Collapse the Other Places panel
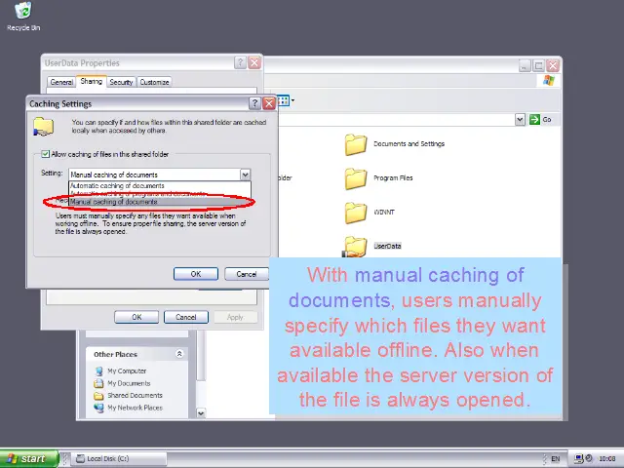Image resolution: width=624 pixels, height=468 pixels. [179, 354]
